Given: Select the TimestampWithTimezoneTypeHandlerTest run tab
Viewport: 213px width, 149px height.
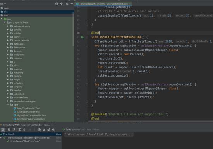Looking at the screenshot, I should (x=26, y=125).
